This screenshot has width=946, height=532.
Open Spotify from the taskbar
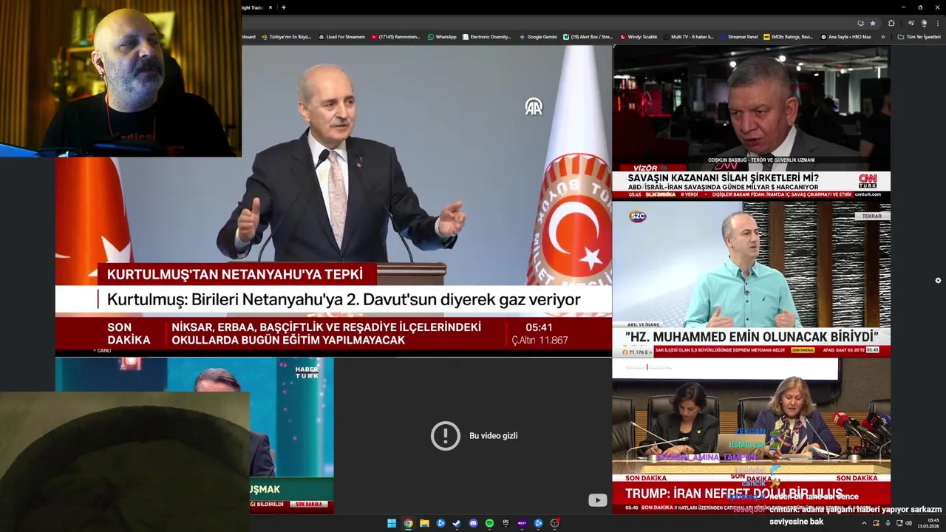489,523
